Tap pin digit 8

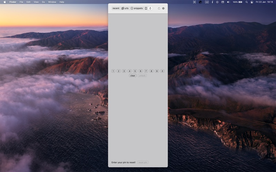coord(151,71)
